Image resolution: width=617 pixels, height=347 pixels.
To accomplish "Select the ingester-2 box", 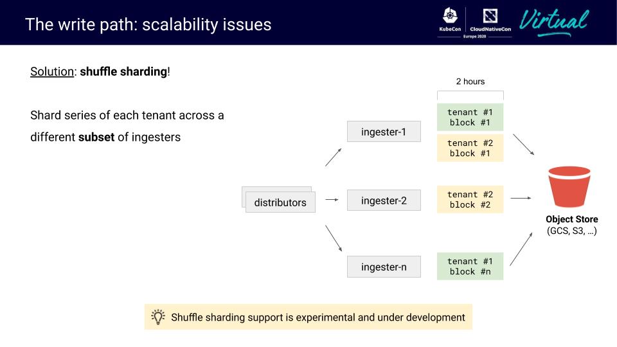I will coord(384,200).
